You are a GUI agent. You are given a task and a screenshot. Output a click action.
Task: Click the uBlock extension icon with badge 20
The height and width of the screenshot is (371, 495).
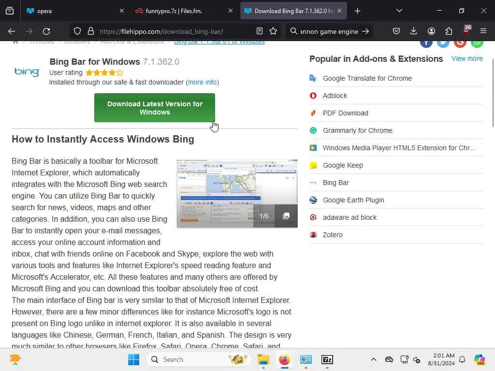[466, 30]
